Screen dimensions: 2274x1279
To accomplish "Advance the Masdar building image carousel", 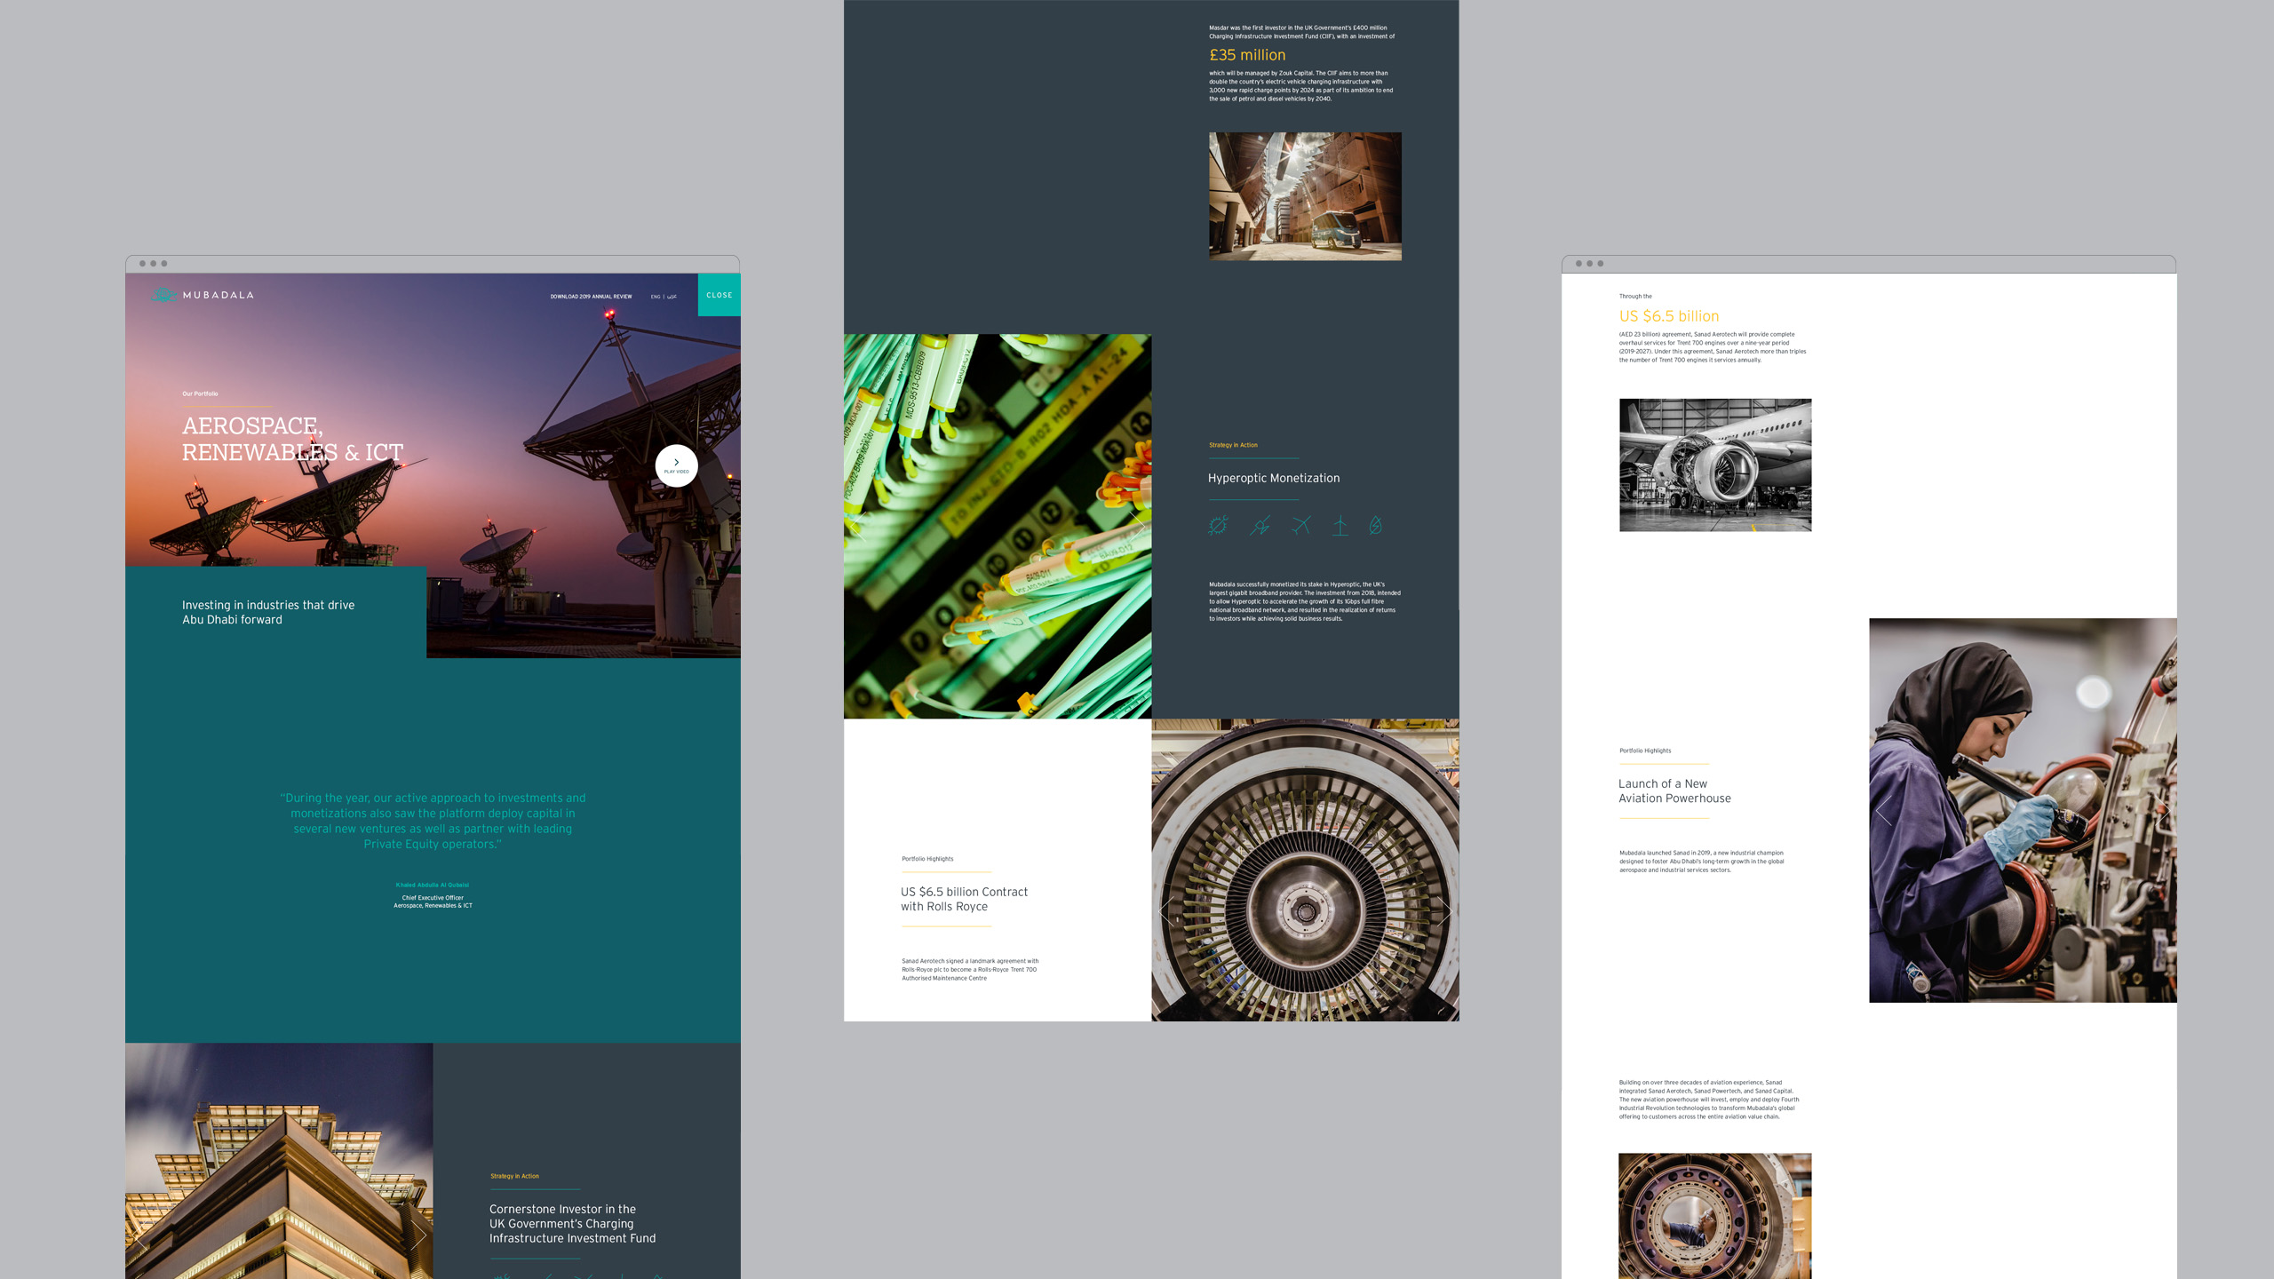I will pyautogui.click(x=418, y=1235).
